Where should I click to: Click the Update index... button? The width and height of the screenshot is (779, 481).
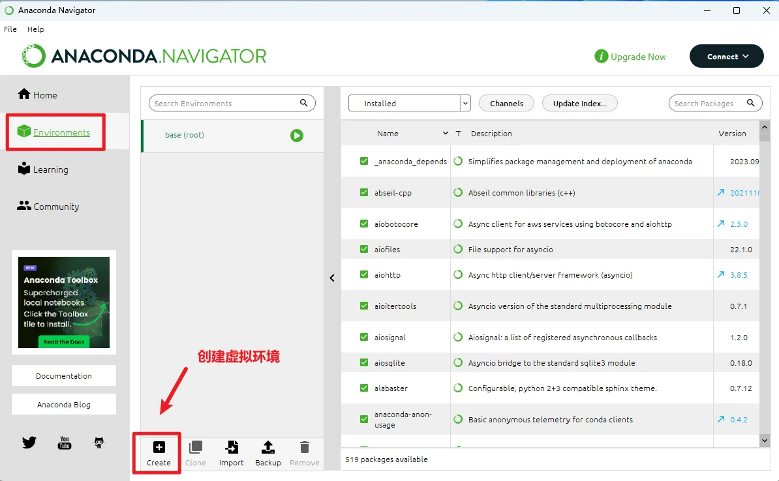coord(580,103)
